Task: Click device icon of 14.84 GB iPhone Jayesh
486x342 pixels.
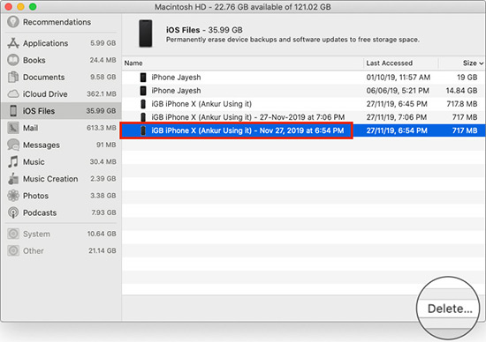Action: (x=143, y=91)
